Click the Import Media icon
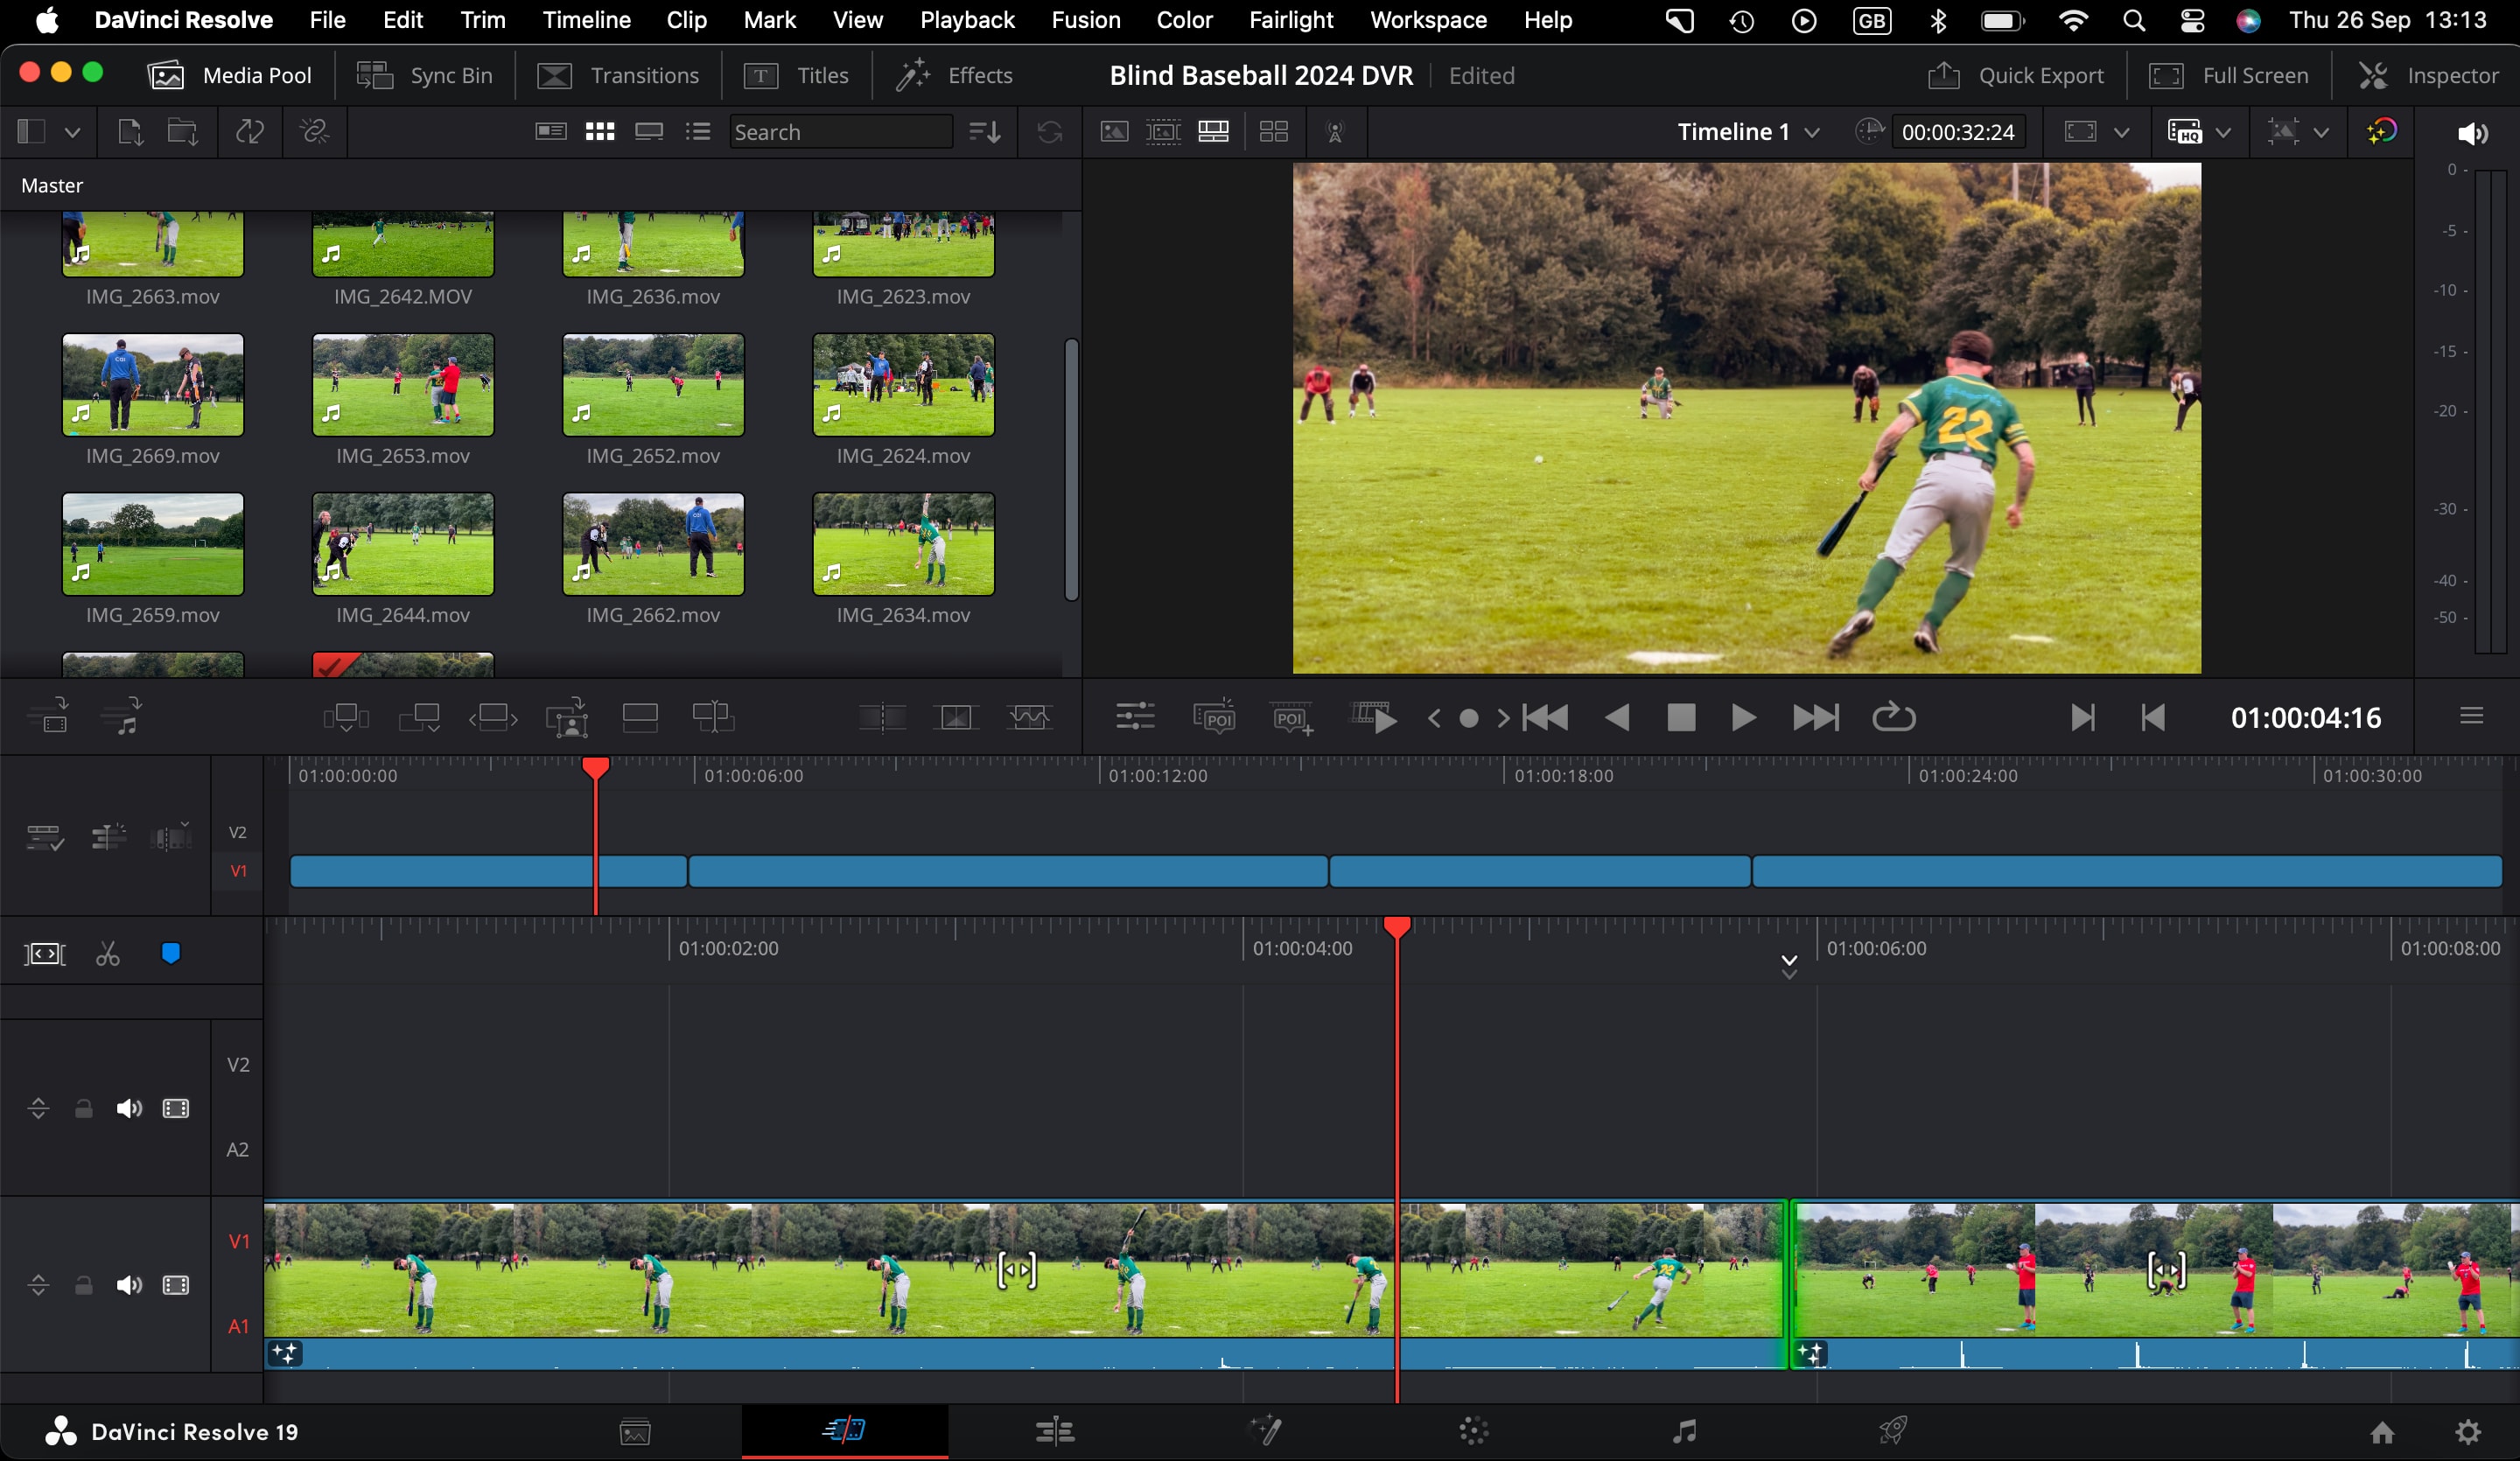 click(130, 132)
